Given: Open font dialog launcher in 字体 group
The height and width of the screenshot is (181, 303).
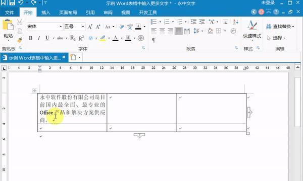Looking at the screenshot, I should coord(143,48).
